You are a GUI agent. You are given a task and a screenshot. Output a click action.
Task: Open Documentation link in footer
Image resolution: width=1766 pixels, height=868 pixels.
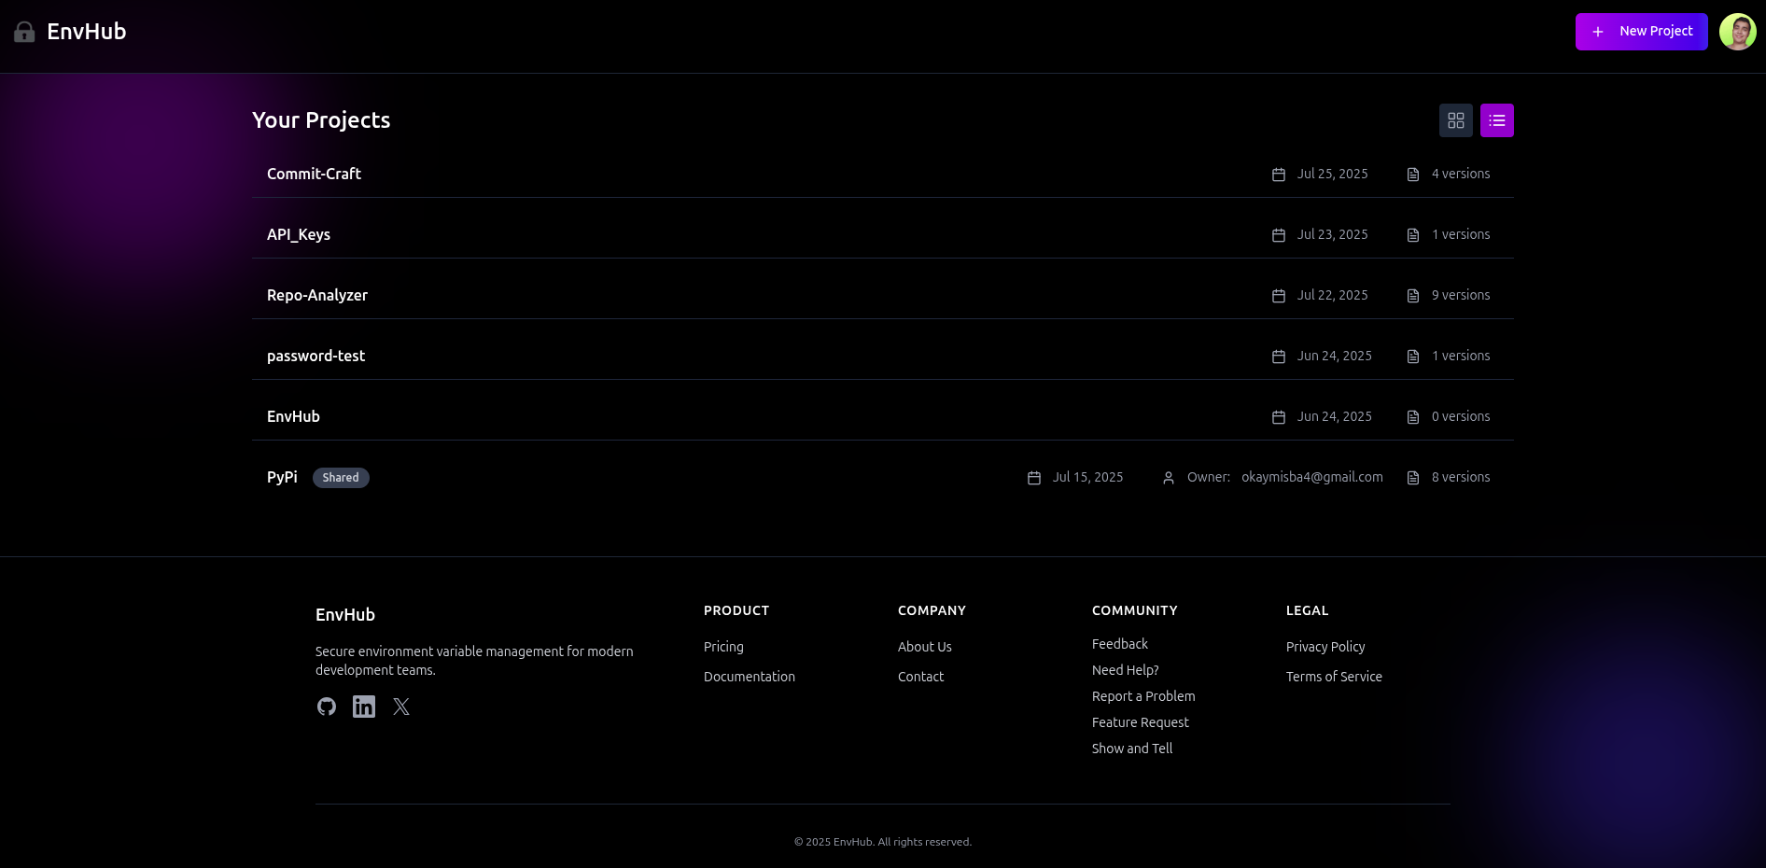point(750,677)
